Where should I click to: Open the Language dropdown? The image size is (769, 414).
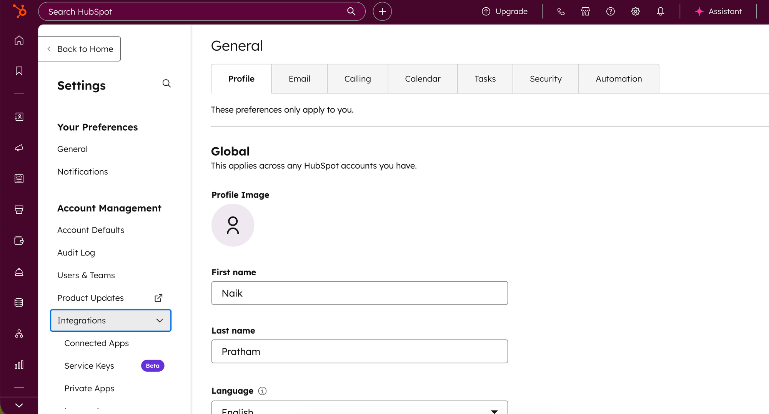click(360, 409)
